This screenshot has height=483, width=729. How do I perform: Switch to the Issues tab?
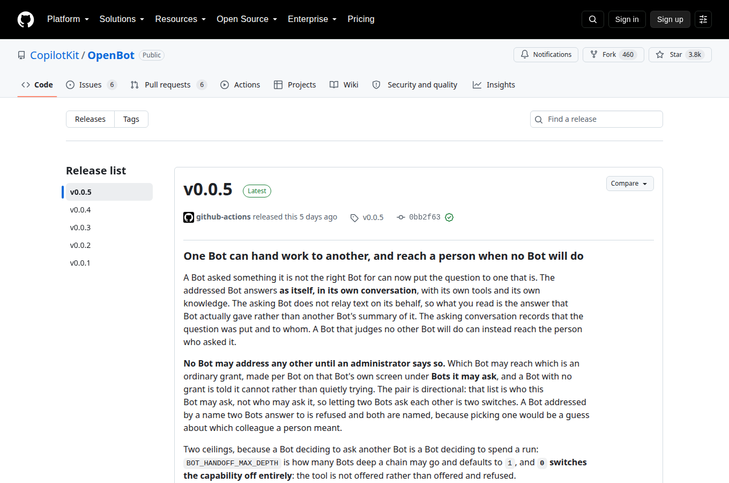tap(91, 85)
